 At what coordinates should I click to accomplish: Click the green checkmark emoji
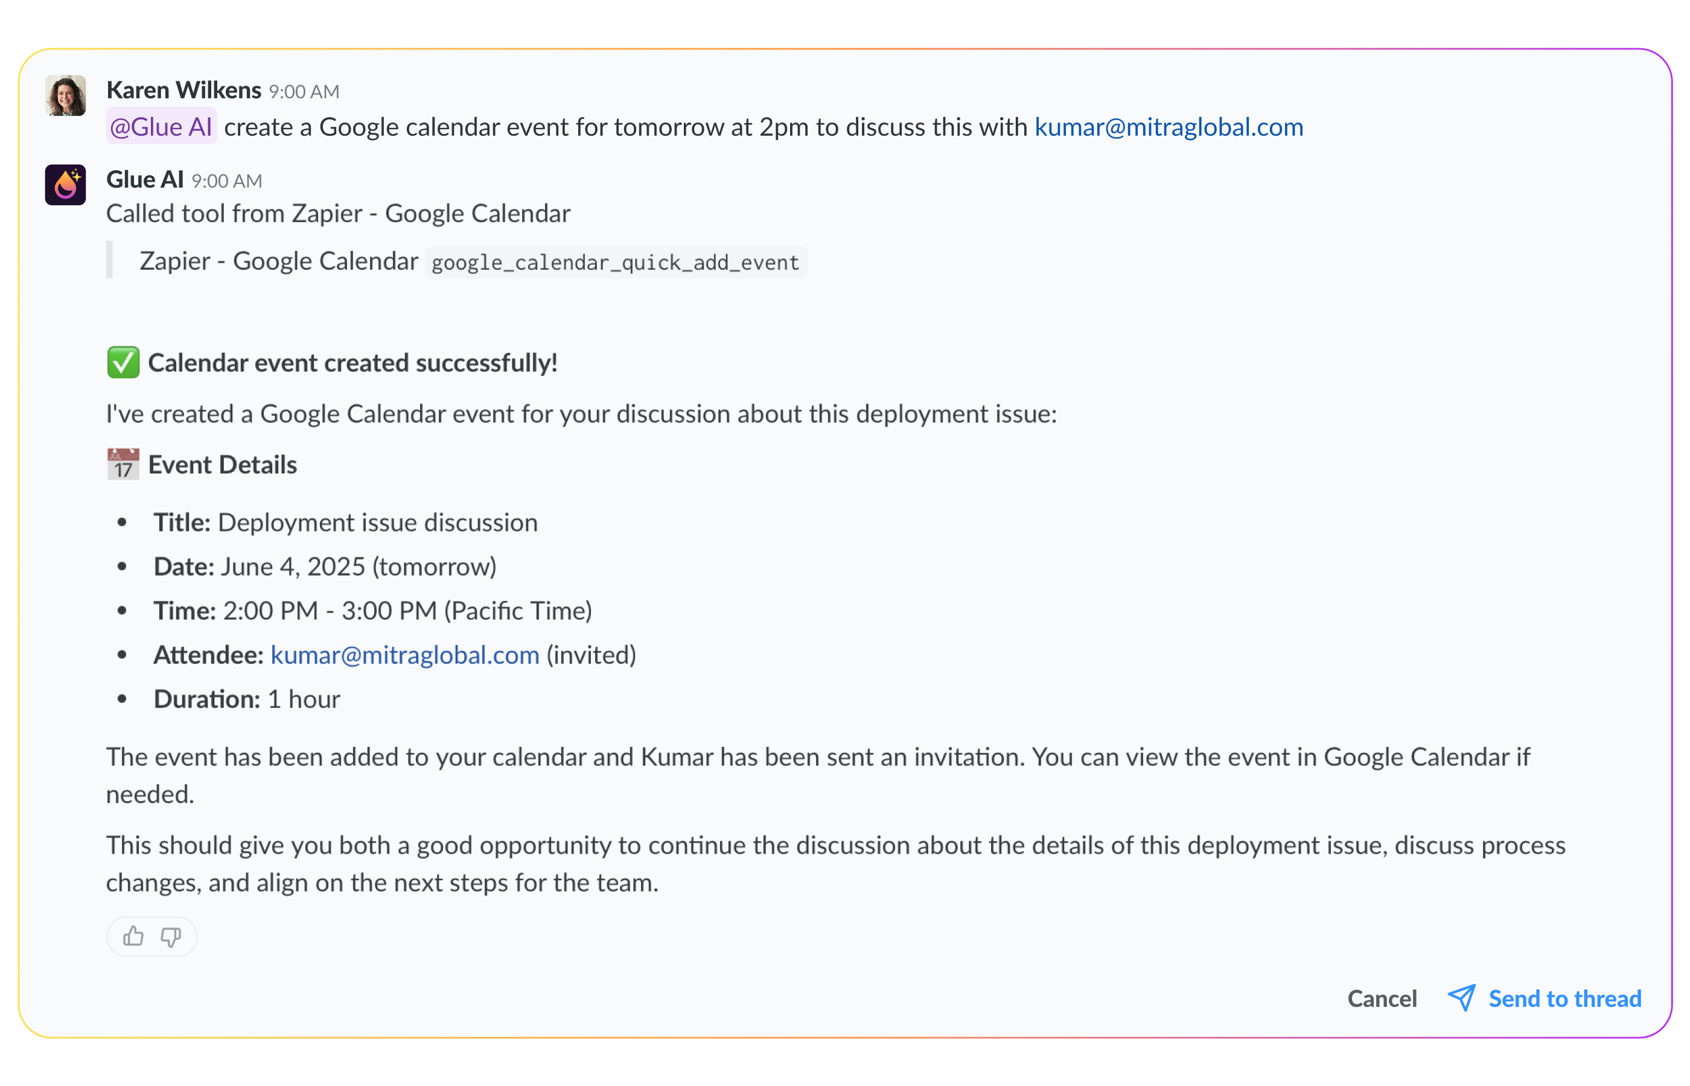(x=123, y=363)
